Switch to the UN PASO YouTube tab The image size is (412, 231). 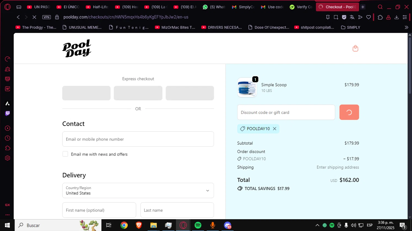(x=39, y=7)
